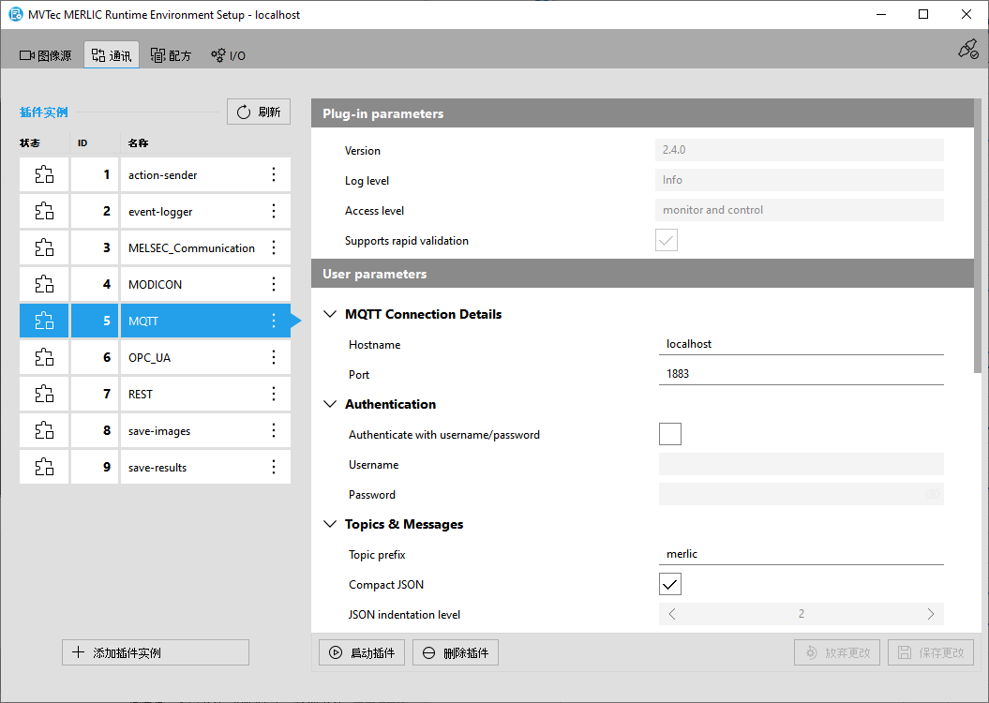
Task: Click the puzzle status icon for OPC_UA
Action: (x=44, y=358)
